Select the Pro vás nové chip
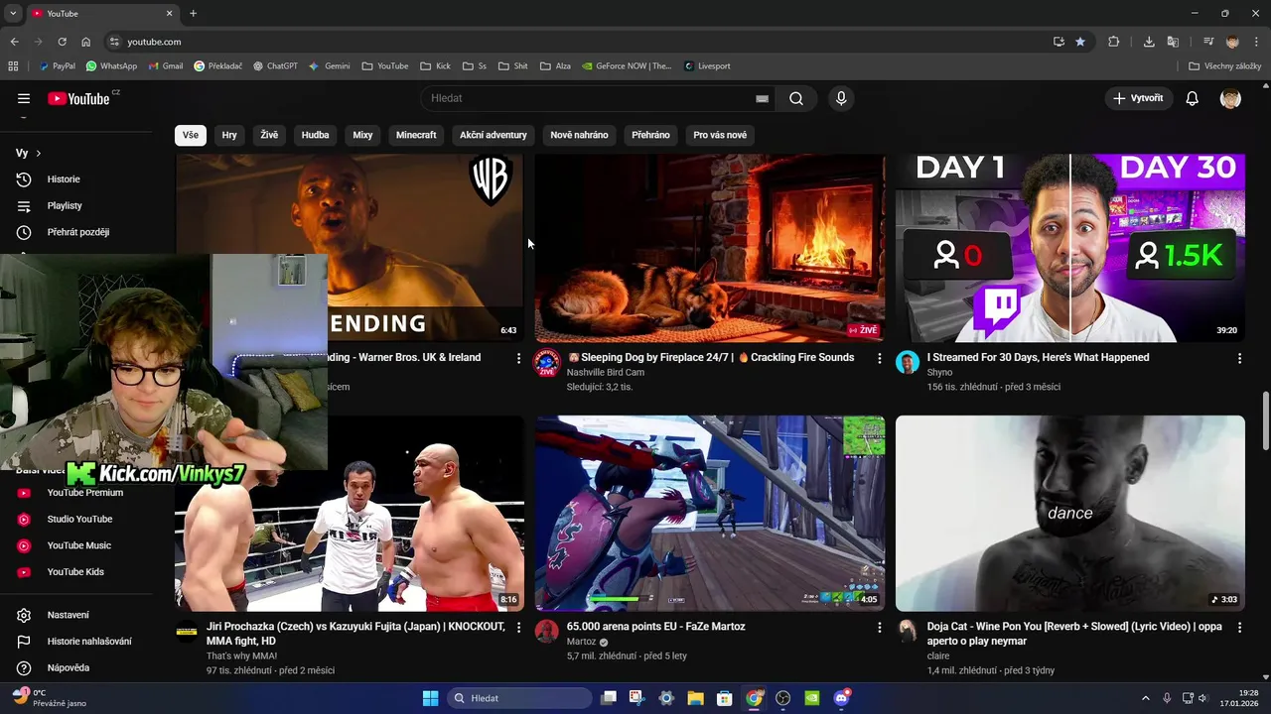The height and width of the screenshot is (714, 1271). pos(720,135)
